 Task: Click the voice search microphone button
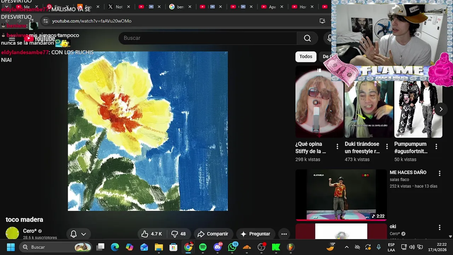[x=329, y=38]
